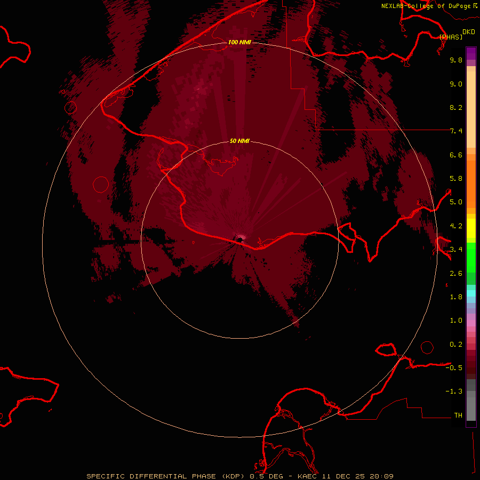Click the "20:09" time in caption
Image resolution: width=480 pixels, height=480 pixels.
click(x=381, y=476)
